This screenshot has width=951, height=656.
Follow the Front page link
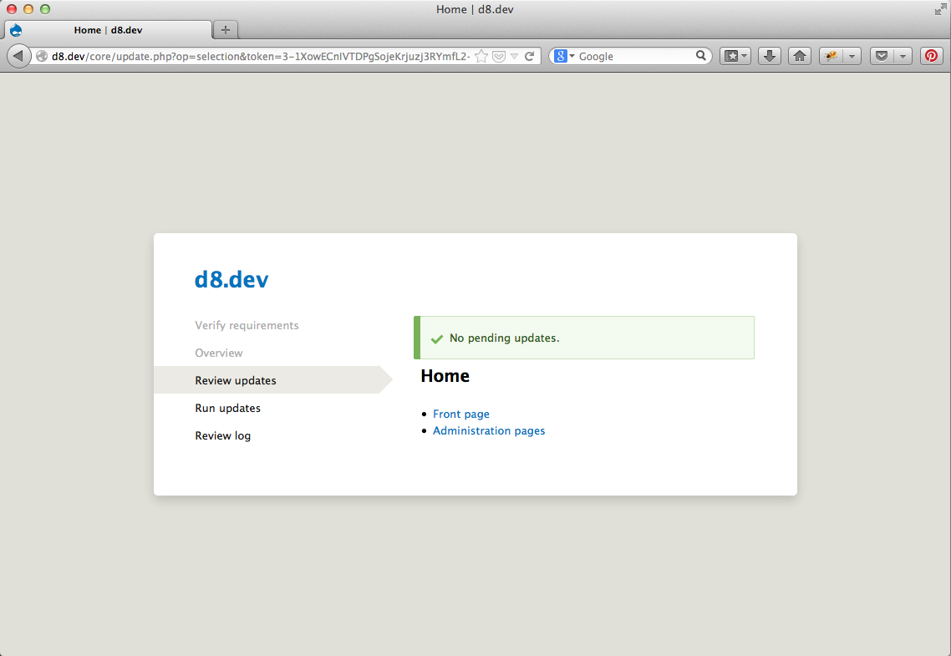pyautogui.click(x=461, y=414)
